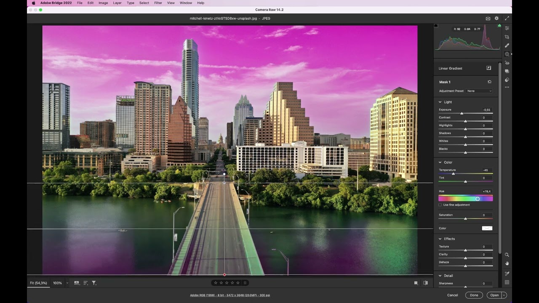
Task: Toggle star rating on the image
Action: 227,282
